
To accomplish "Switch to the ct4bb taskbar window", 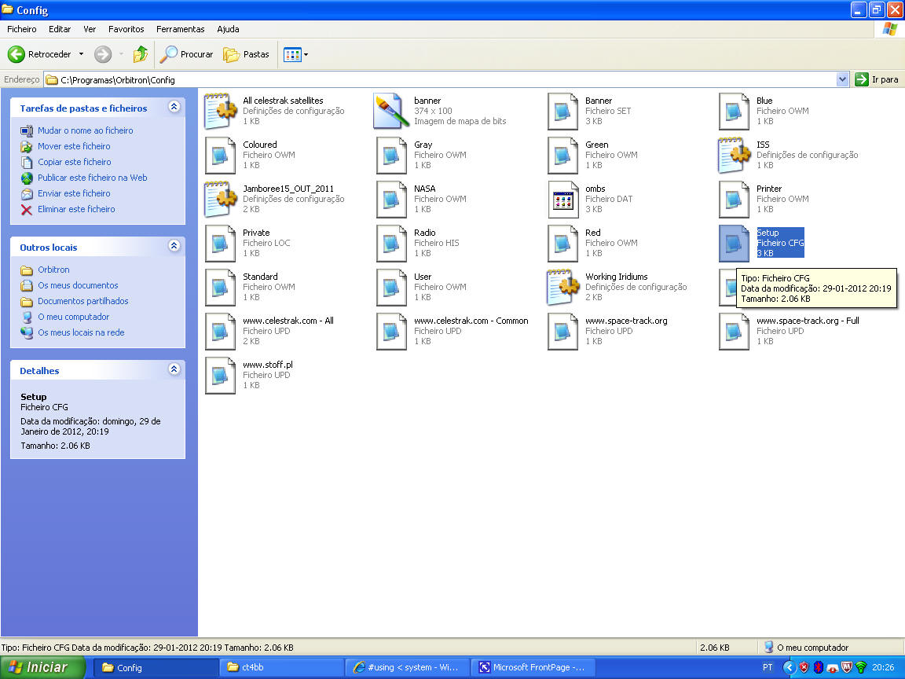I will [x=282, y=667].
